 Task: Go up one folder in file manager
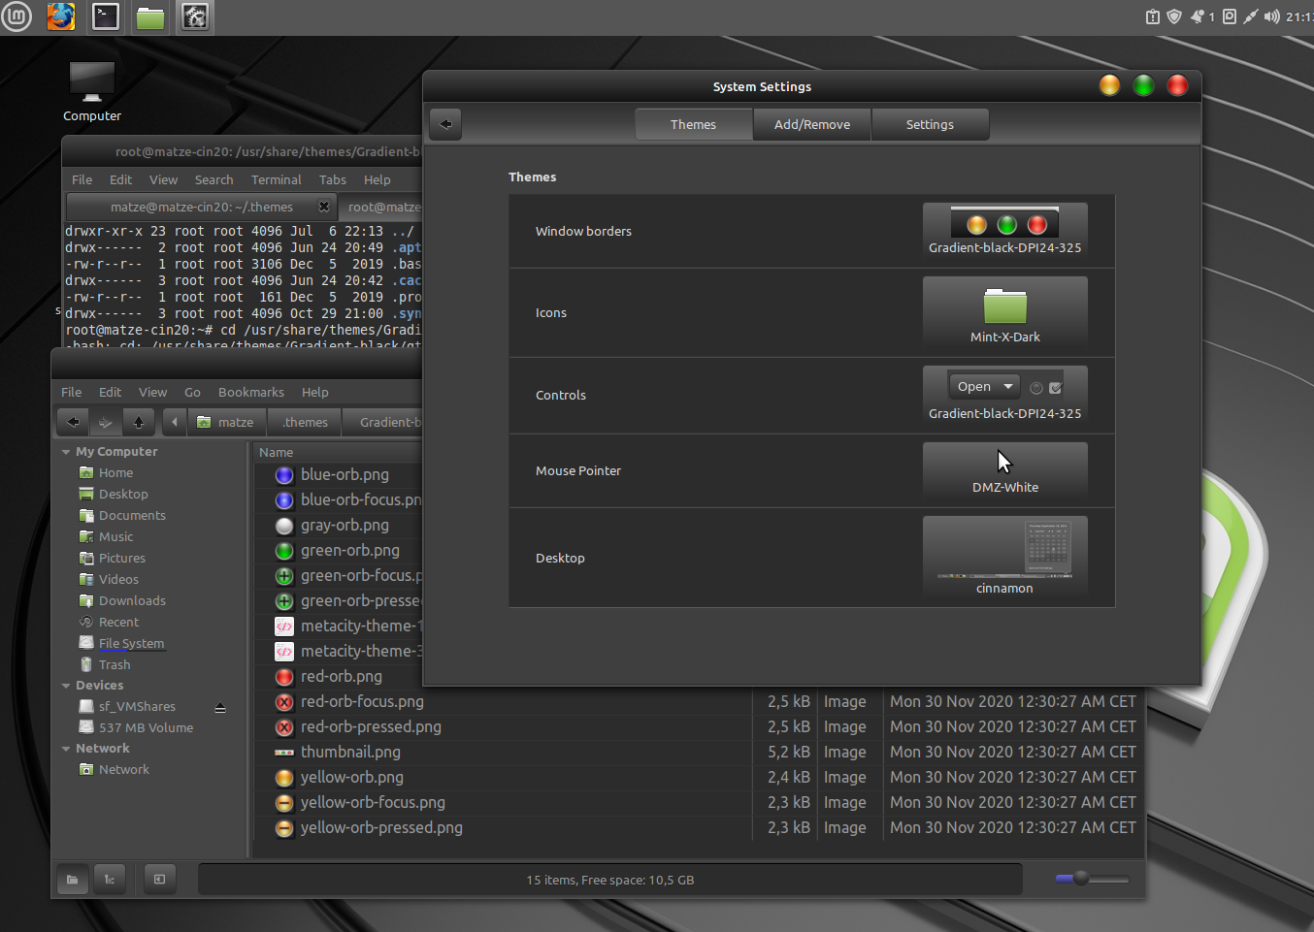tap(139, 422)
